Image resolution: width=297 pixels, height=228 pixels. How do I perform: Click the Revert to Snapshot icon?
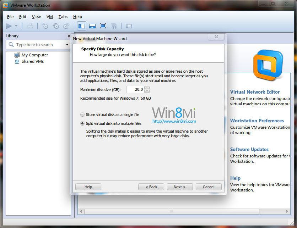point(56,26)
